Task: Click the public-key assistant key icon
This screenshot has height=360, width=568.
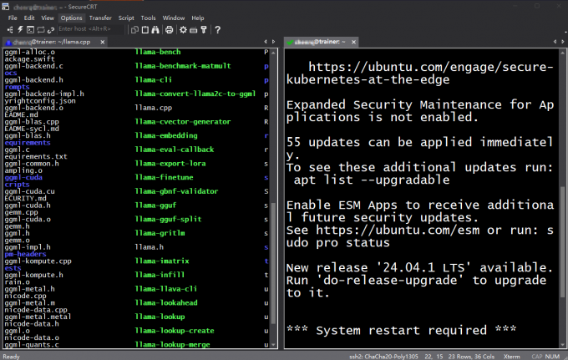Action: coord(204,30)
